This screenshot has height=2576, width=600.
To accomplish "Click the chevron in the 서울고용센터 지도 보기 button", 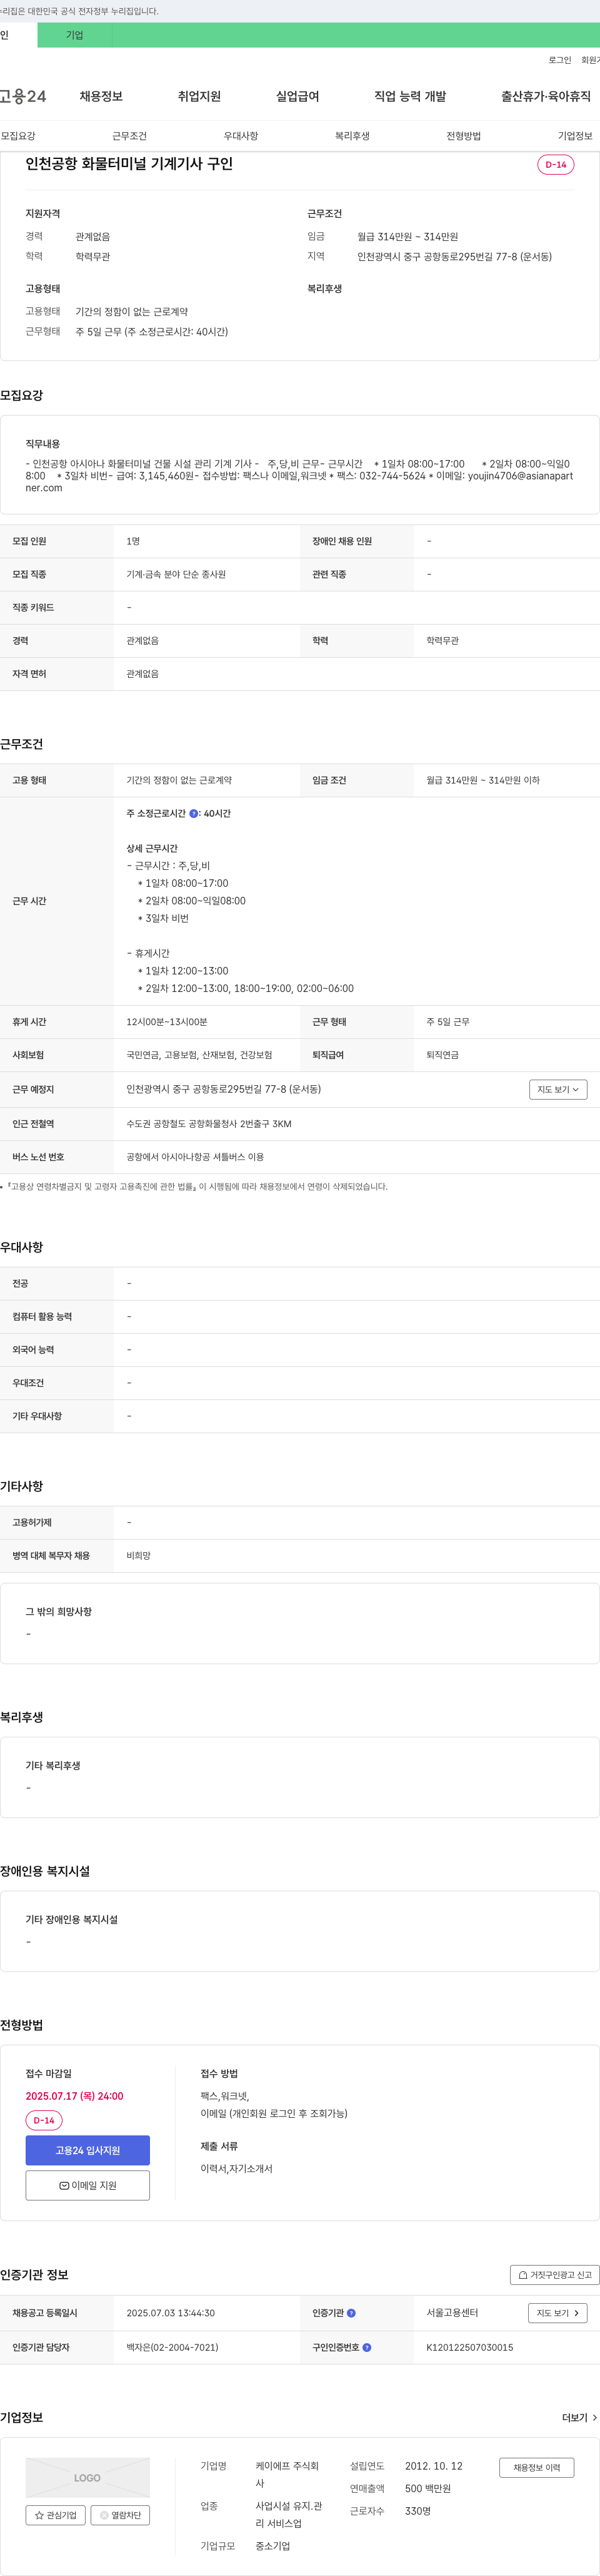I will click(576, 2313).
